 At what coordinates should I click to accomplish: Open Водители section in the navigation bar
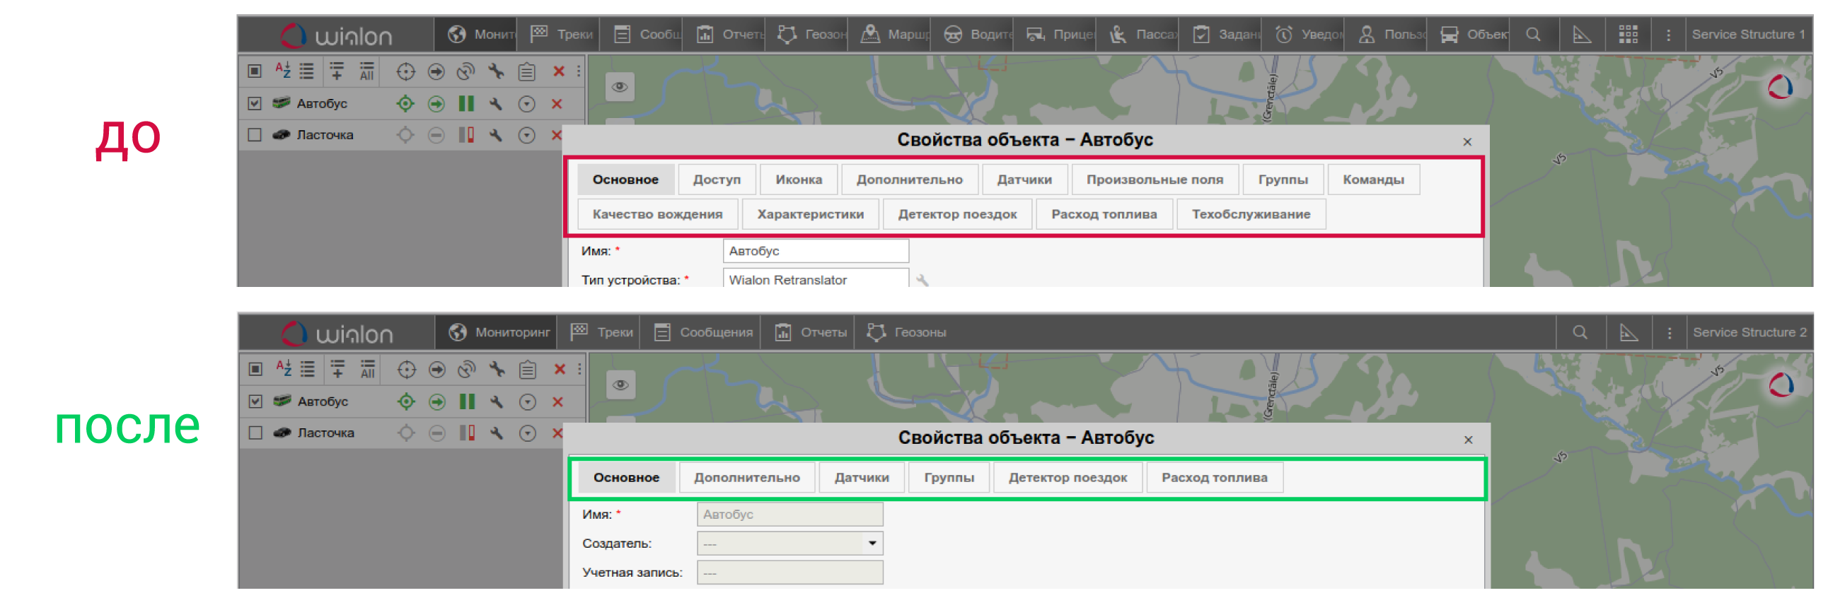click(978, 34)
